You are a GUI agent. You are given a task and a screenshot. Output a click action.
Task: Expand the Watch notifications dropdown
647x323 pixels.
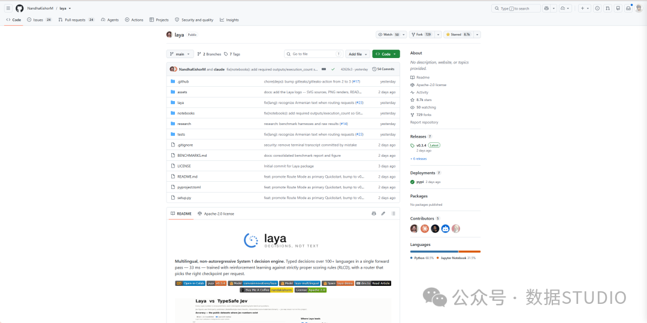click(404, 35)
